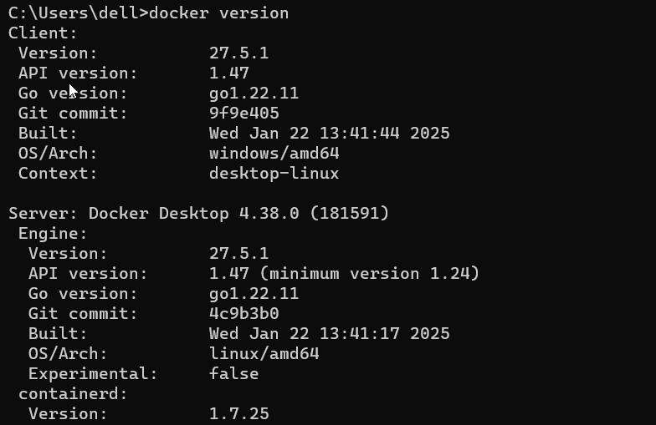Click the Experimental value false
The image size is (656, 425).
[x=234, y=374]
